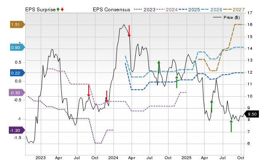This screenshot has height=160, width=269.
Task: Click the '6' price axis label
Action: point(248,144)
